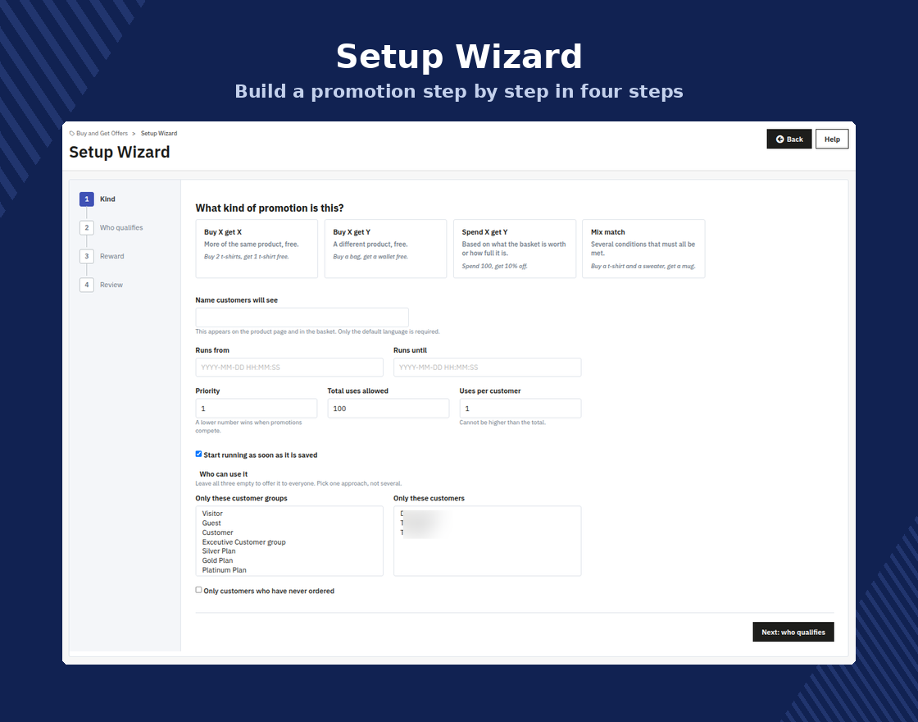Click the Total uses allowed field
Screen dimensions: 918x722
[389, 409]
